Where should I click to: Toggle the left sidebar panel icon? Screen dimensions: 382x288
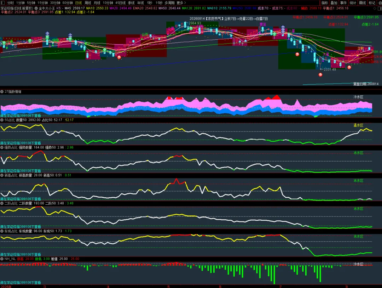[2, 3]
